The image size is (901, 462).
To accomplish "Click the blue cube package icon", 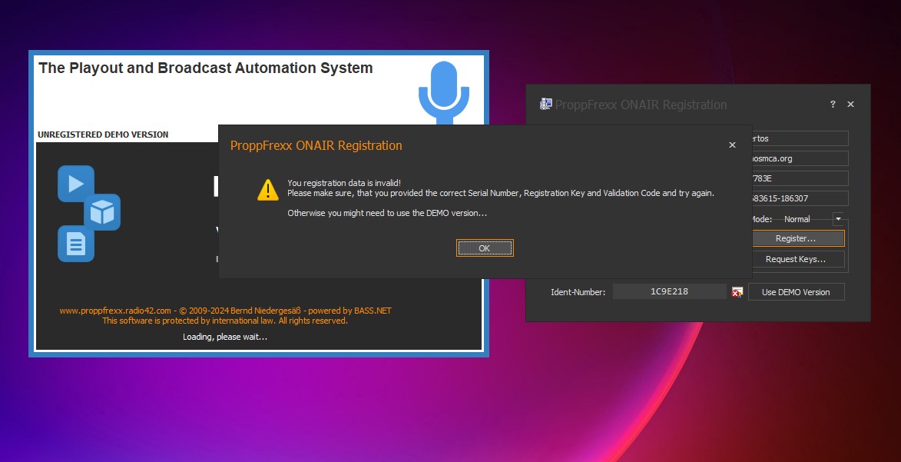I will coord(102,212).
